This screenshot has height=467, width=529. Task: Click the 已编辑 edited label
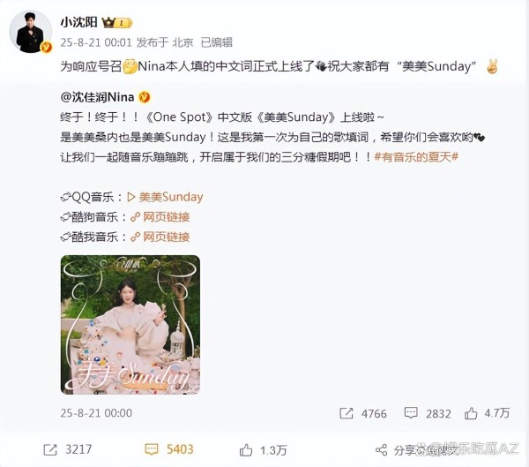tap(217, 42)
